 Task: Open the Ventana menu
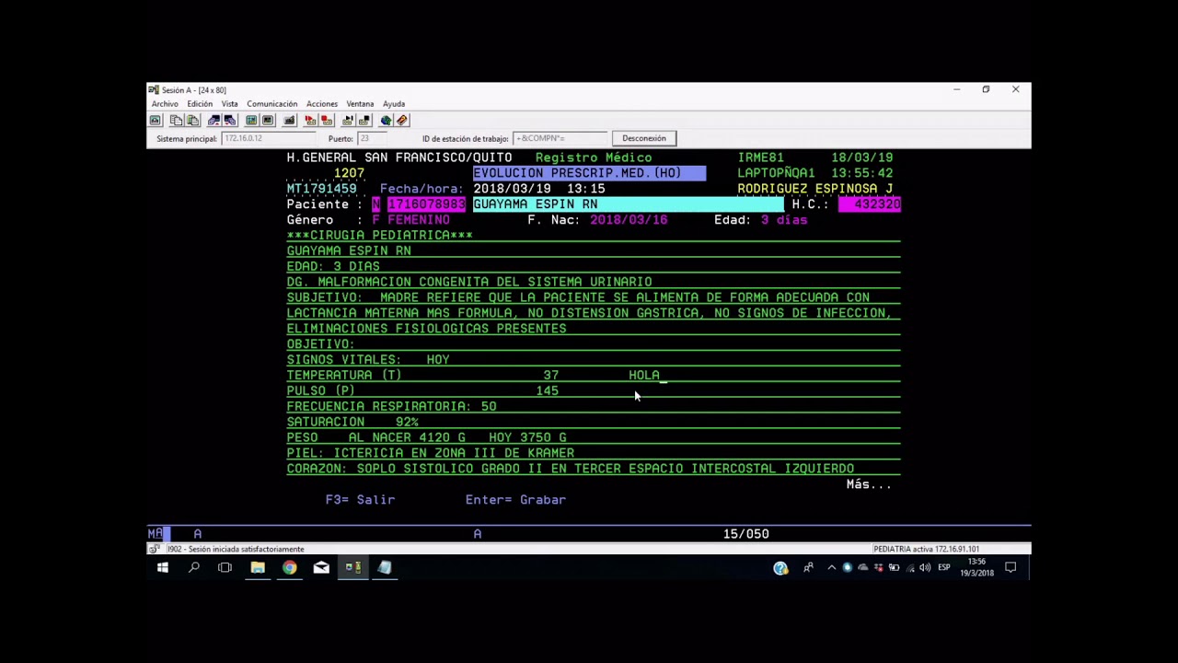[360, 104]
